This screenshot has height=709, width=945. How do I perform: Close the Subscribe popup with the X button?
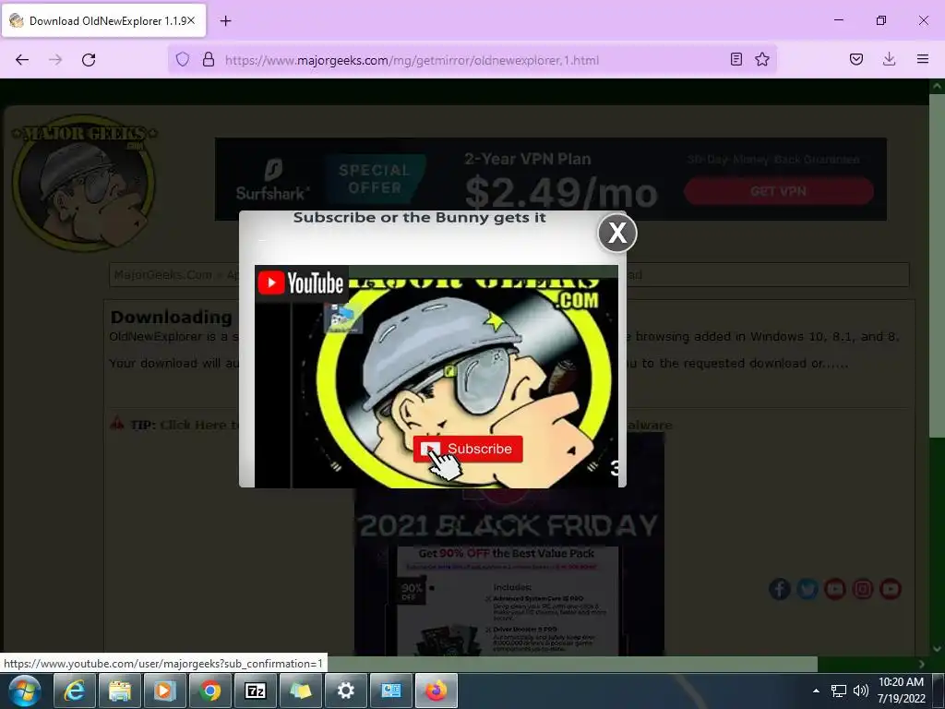point(617,232)
